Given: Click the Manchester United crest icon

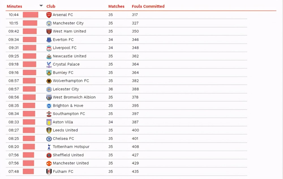Looking at the screenshot, I should click(x=49, y=163).
